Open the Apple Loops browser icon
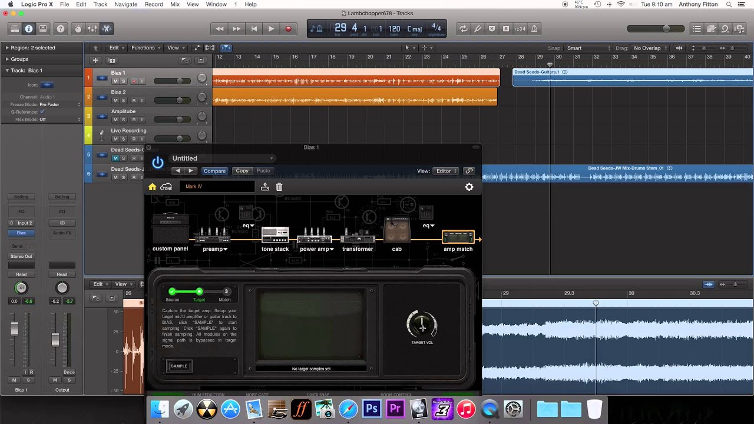754x424 pixels. coord(725,29)
